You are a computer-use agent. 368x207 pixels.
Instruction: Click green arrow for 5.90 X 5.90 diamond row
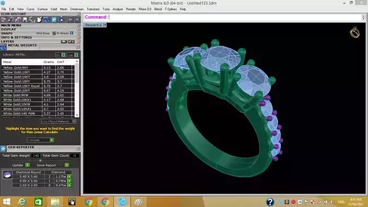tap(70, 181)
